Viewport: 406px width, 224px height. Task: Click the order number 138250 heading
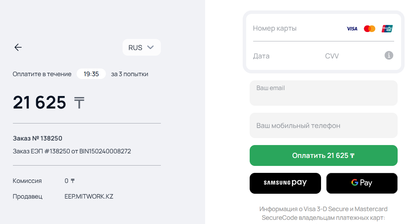click(x=38, y=138)
